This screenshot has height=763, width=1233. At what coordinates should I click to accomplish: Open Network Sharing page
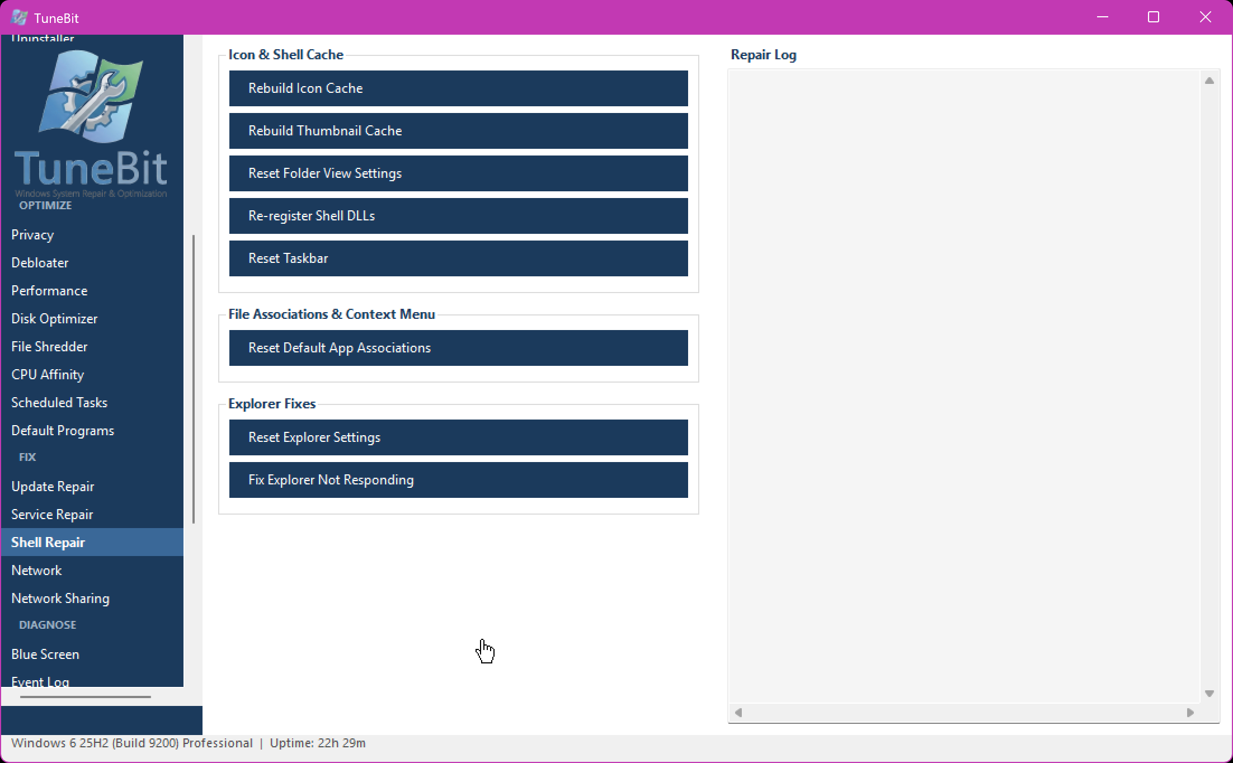click(92, 599)
